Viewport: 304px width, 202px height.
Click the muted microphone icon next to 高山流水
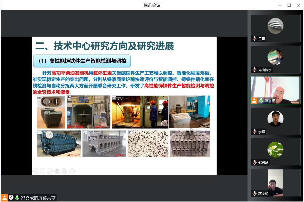coord(255,70)
